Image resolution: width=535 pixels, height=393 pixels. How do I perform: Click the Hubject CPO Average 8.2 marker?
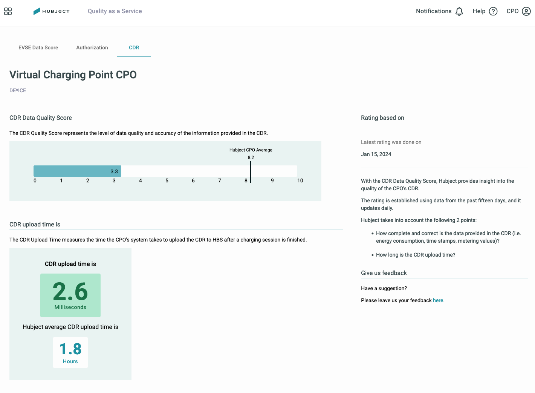tap(251, 171)
